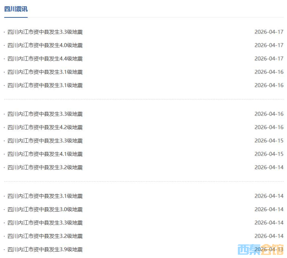Click the date beside the 4.2级 earthquake entry
Image resolution: width=287 pixels, height=258 pixels.
pyautogui.click(x=269, y=127)
